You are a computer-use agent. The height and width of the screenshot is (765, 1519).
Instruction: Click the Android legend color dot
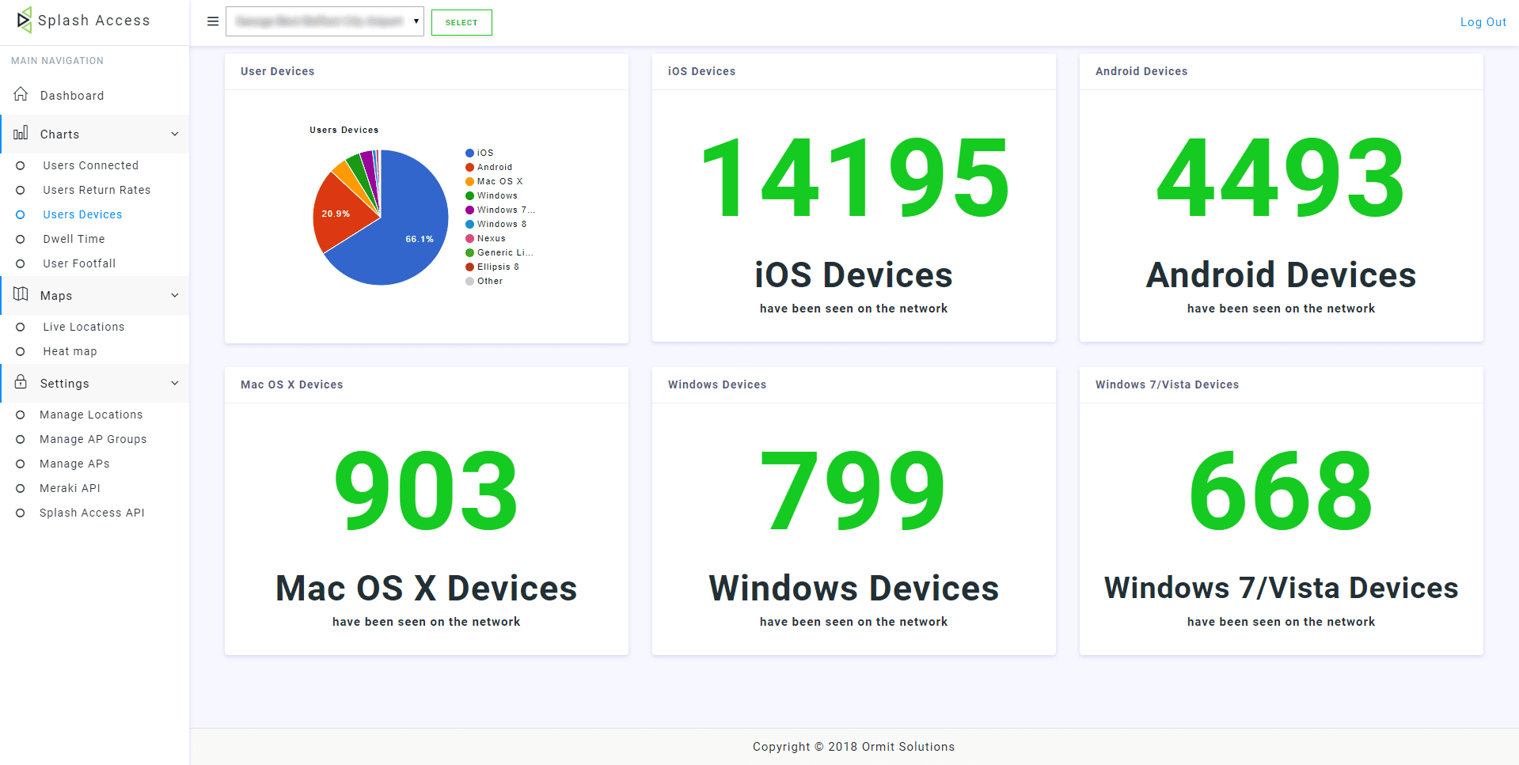469,167
